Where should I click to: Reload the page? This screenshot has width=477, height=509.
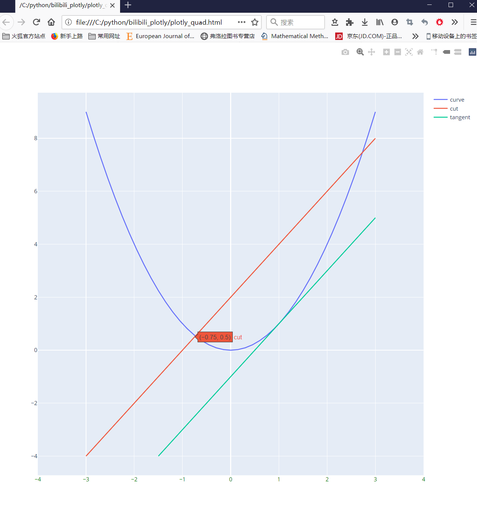tap(36, 22)
